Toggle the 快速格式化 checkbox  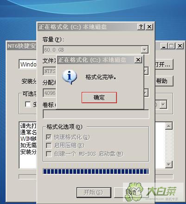pos(49,137)
